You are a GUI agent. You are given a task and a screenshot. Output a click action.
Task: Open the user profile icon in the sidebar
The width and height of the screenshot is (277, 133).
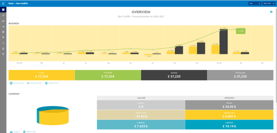point(3,48)
